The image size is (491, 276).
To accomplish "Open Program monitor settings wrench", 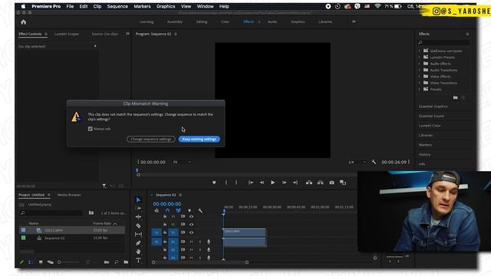I will coord(374,162).
